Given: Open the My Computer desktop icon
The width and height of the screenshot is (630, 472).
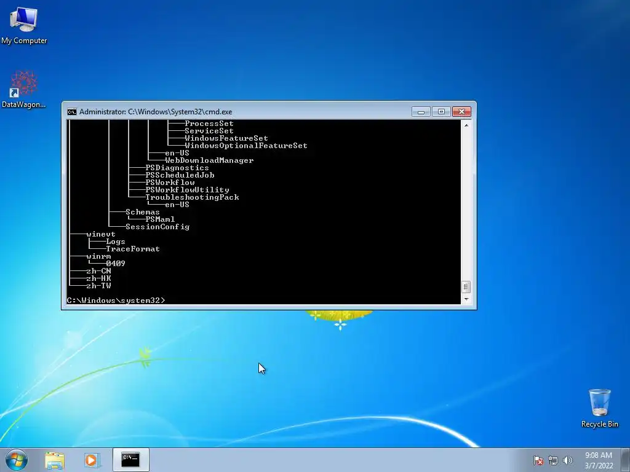Looking at the screenshot, I should 24,26.
